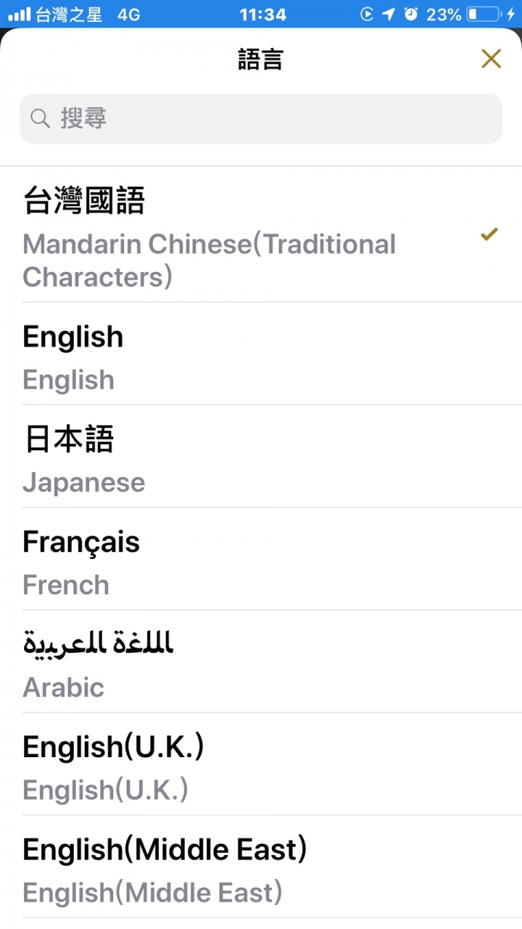Select English(U.K.) language option
This screenshot has height=929, width=522.
click(x=261, y=764)
